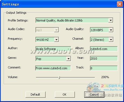
Task: Click the Album field with cutedvd.com
Action: point(104,49)
